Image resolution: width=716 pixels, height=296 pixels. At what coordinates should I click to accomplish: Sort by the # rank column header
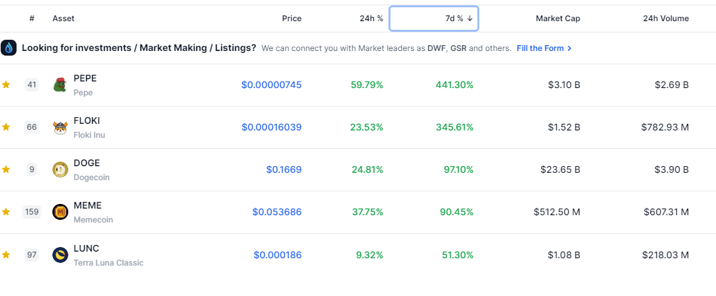click(x=32, y=19)
